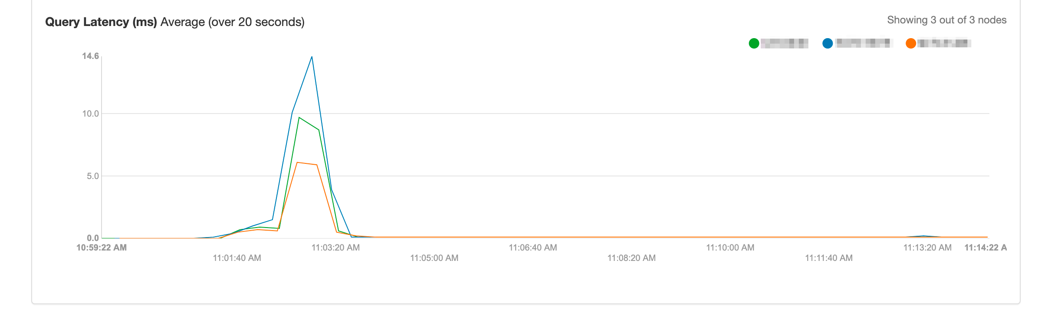This screenshot has height=319, width=1038.
Task: Toggle the blurred orange node legend label
Action: pyautogui.click(x=944, y=43)
